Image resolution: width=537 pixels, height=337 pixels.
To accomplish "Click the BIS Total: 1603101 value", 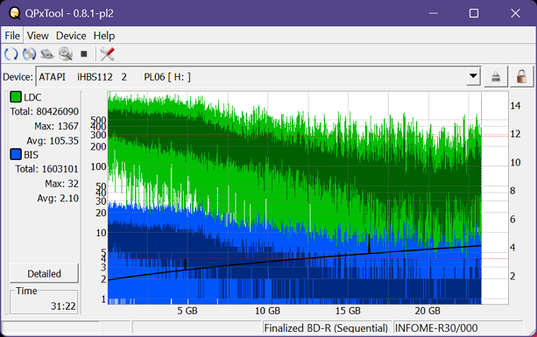I will pos(46,169).
